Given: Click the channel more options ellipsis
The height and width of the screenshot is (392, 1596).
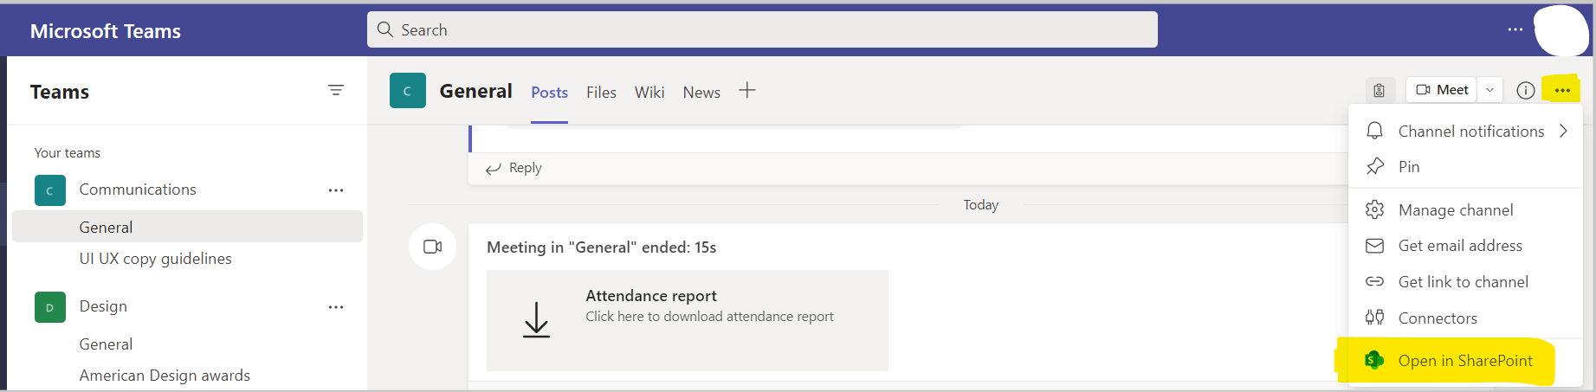Looking at the screenshot, I should pyautogui.click(x=1562, y=90).
